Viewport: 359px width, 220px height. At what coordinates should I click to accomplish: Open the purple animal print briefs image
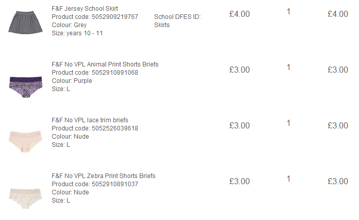click(26, 86)
